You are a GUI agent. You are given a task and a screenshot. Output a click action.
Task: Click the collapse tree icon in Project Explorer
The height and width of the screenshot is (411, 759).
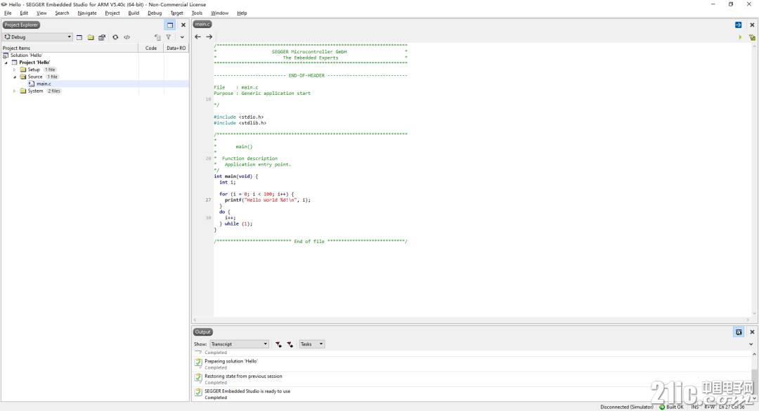157,37
